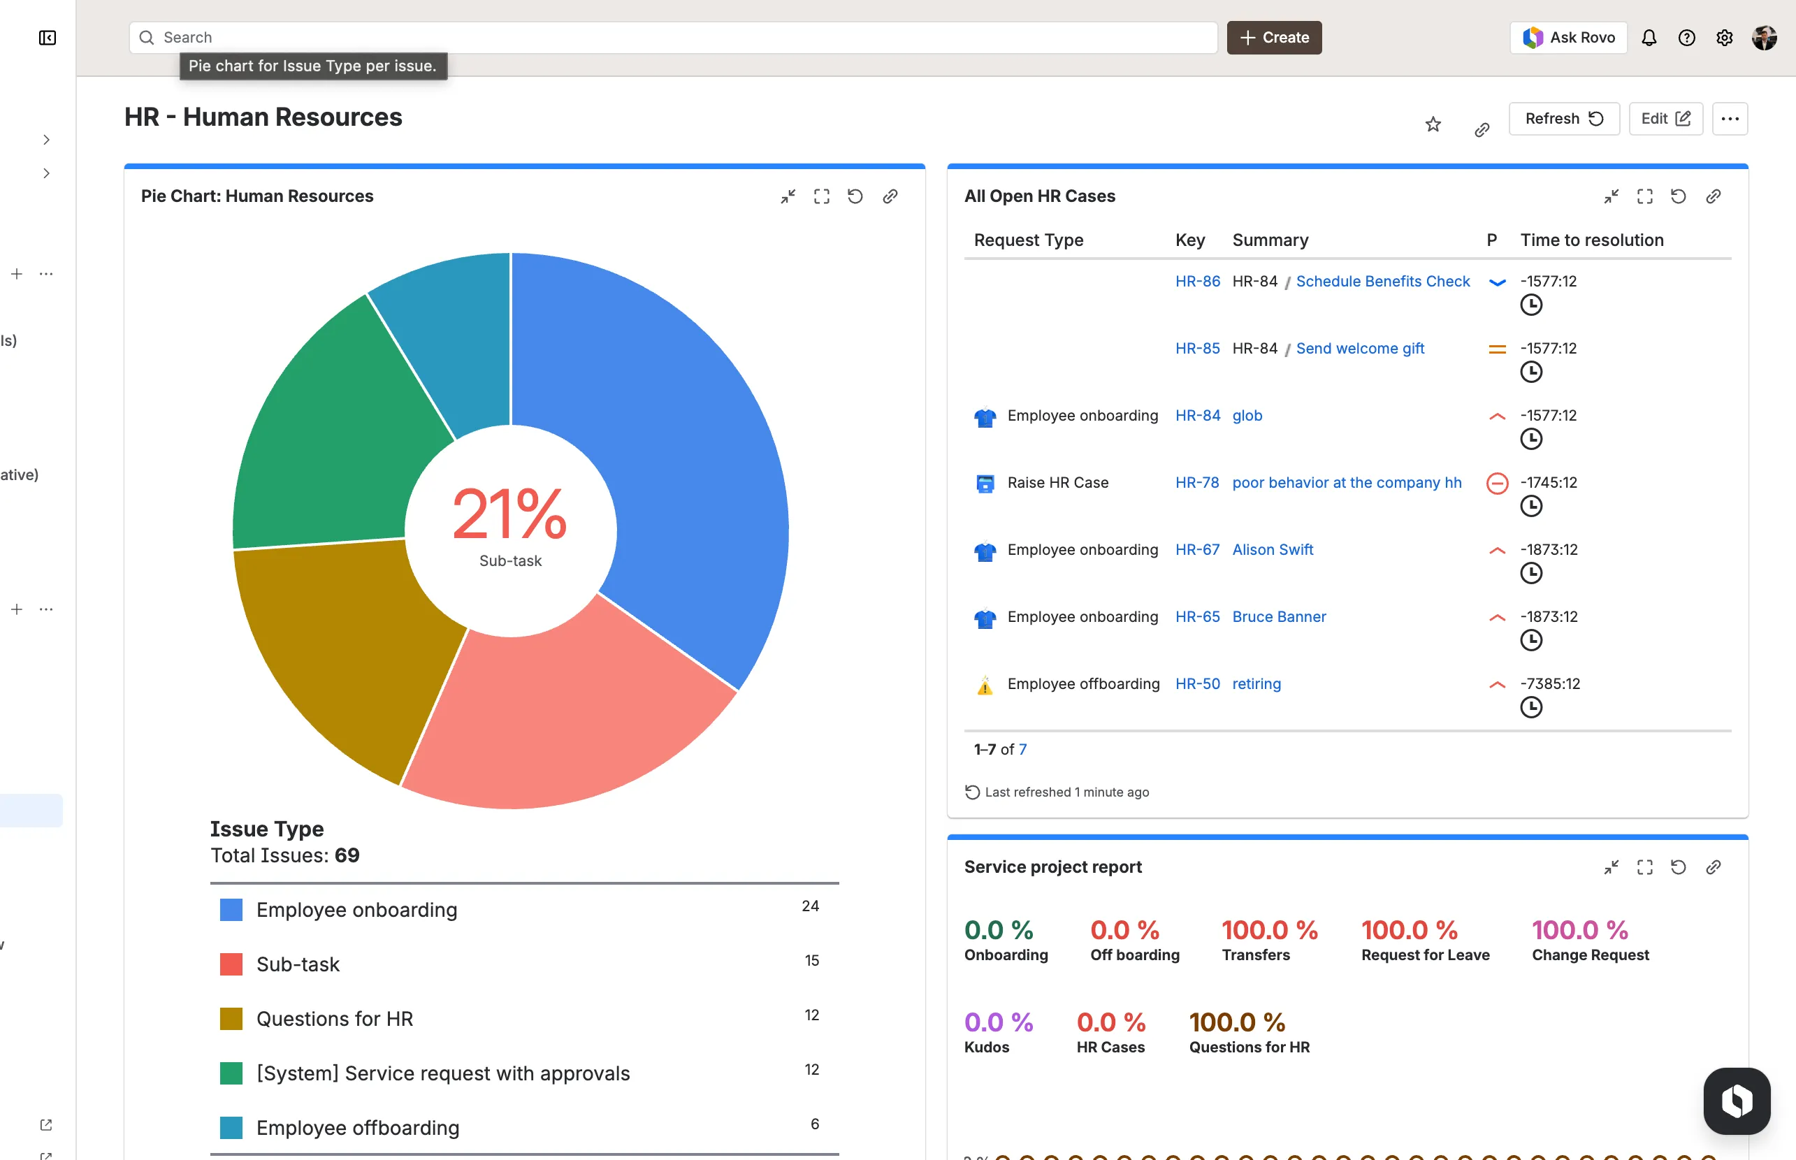
Task: Click the Ask Rovo icon
Action: 1534,37
